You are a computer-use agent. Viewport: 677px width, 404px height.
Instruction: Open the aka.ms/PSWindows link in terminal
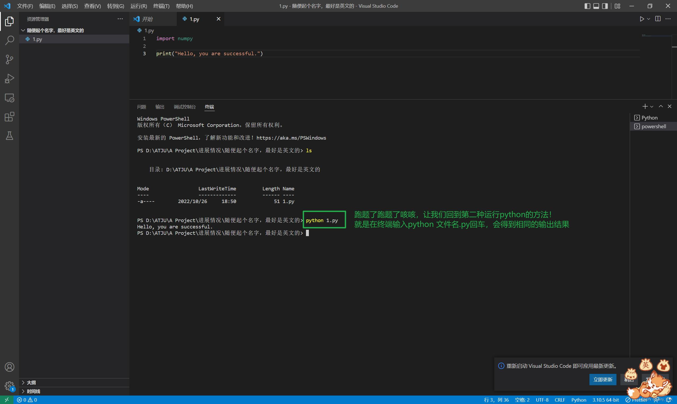pyautogui.click(x=291, y=138)
